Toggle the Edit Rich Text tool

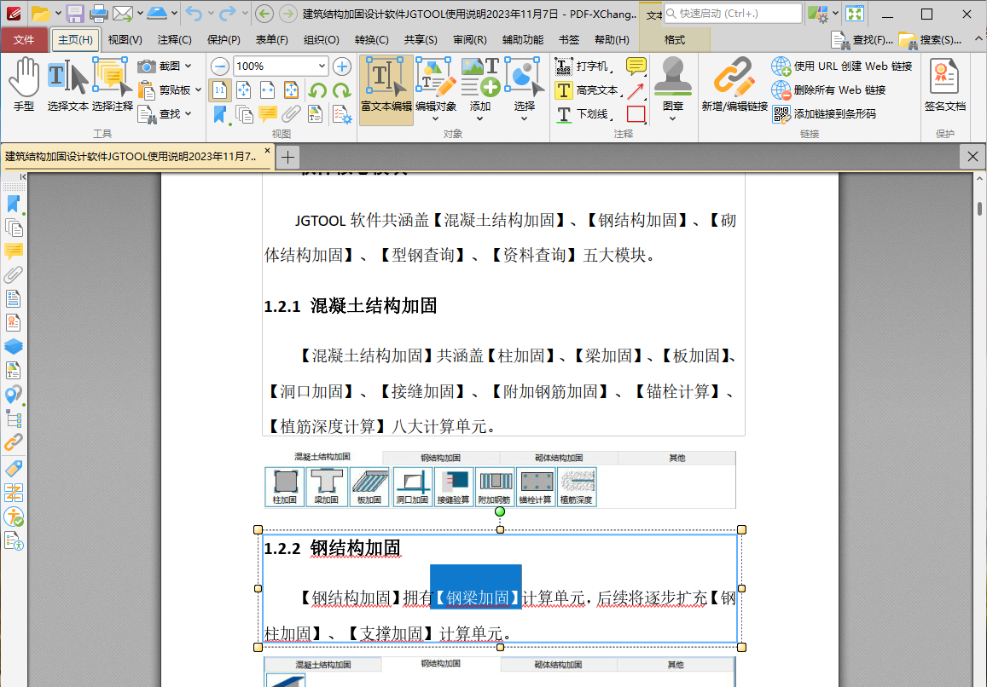click(386, 85)
